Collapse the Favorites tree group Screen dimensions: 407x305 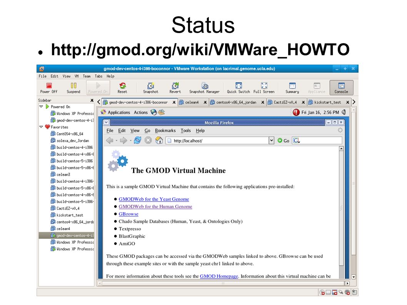tap(41, 127)
